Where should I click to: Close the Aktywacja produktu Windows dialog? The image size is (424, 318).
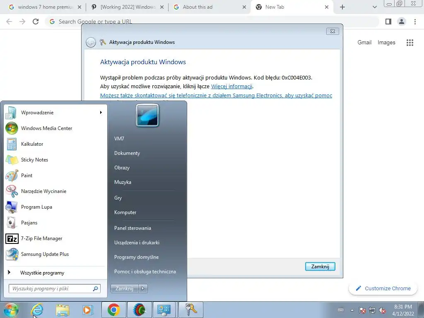pyautogui.click(x=332, y=31)
